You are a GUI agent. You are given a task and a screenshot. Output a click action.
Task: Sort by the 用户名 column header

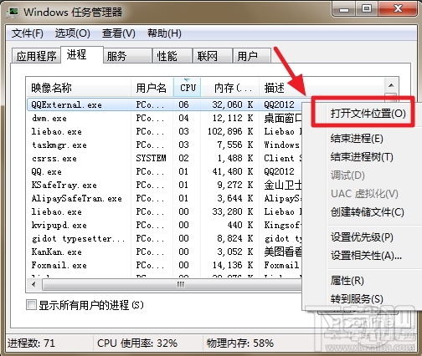152,88
